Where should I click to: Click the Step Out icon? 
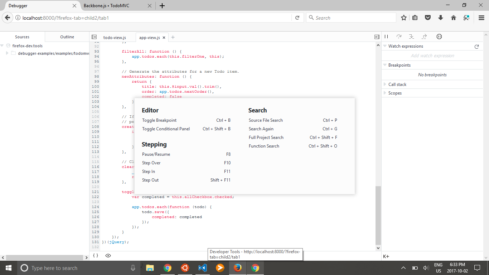point(424,37)
